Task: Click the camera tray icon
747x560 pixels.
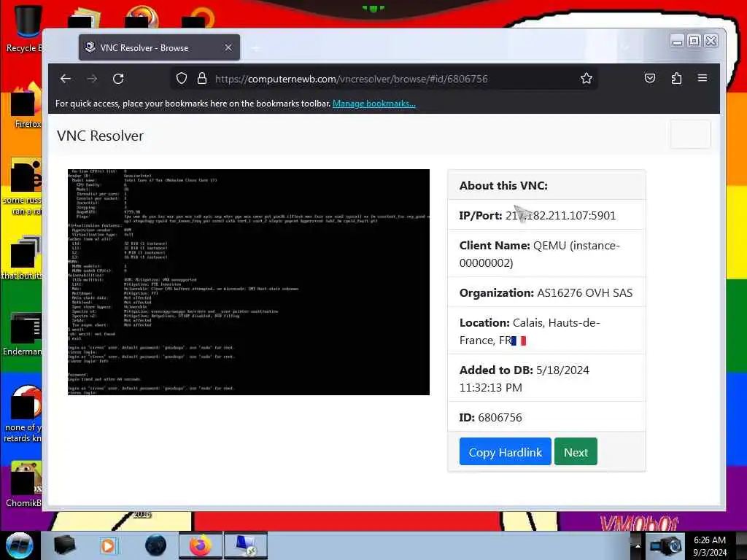Action: point(665,545)
